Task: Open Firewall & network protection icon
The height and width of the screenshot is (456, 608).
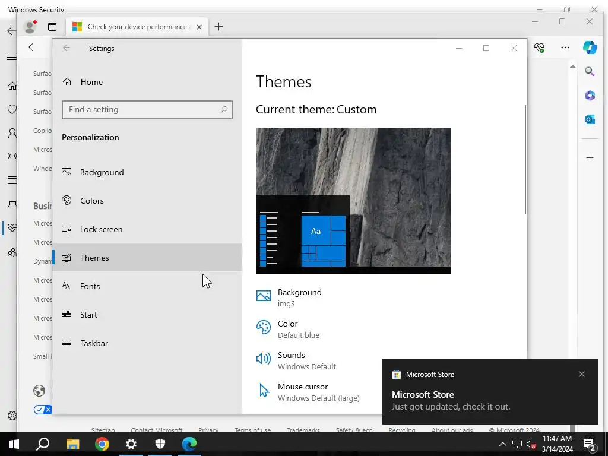Action: [x=12, y=157]
